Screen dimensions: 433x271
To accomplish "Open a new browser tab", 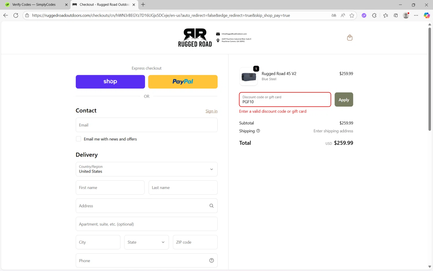I will coord(143,5).
